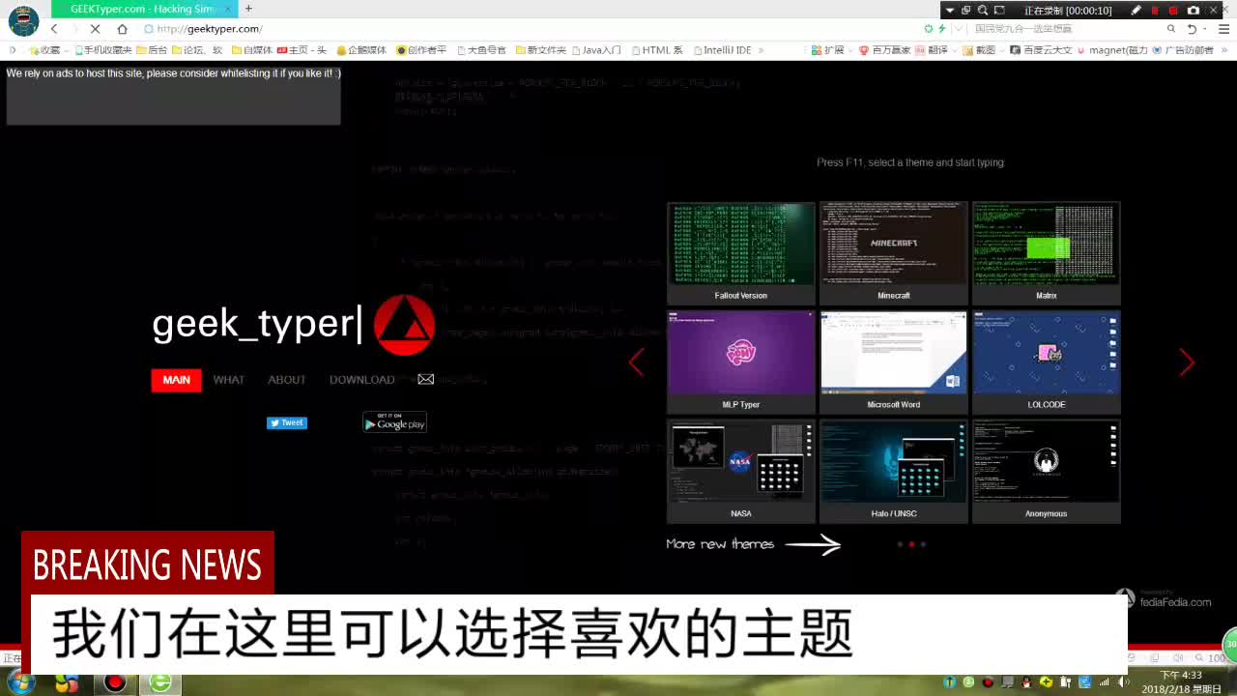Open the 百度云大文 extension
This screenshot has height=696, width=1237.
coord(1041,50)
